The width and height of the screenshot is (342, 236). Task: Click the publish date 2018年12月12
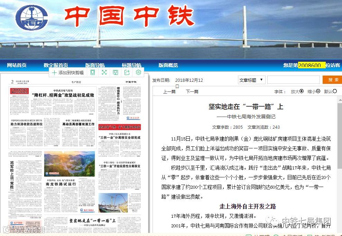pos(189,80)
